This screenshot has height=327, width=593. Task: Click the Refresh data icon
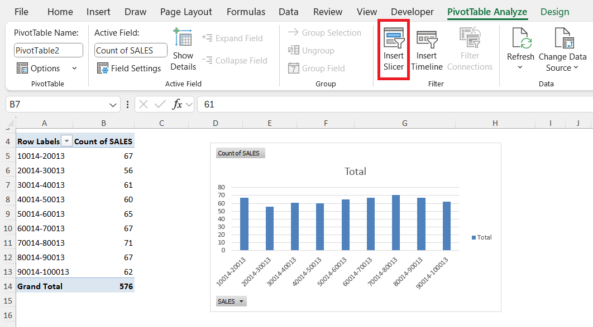pos(520,38)
